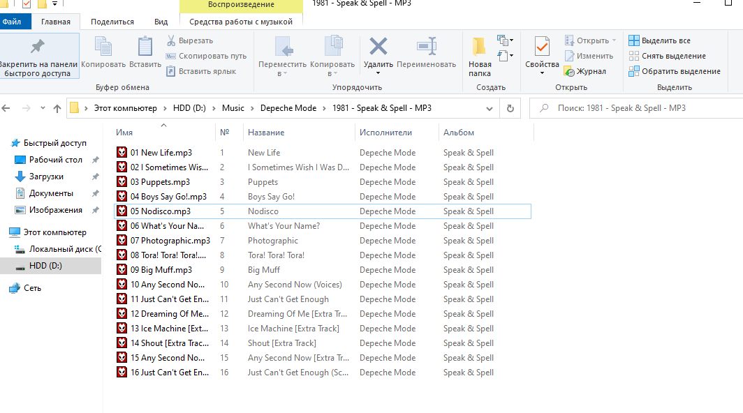Click the New folder (Новая папка) icon
This screenshot has height=413, width=743.
pyautogui.click(x=479, y=47)
